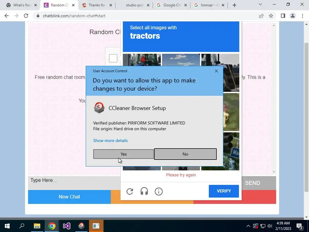Open File Explorer from taskbar
309x232 pixels.
(37, 226)
